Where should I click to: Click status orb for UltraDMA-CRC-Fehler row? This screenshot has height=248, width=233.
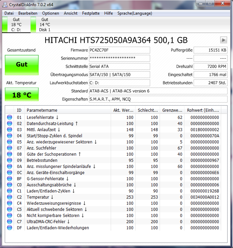point(10,221)
